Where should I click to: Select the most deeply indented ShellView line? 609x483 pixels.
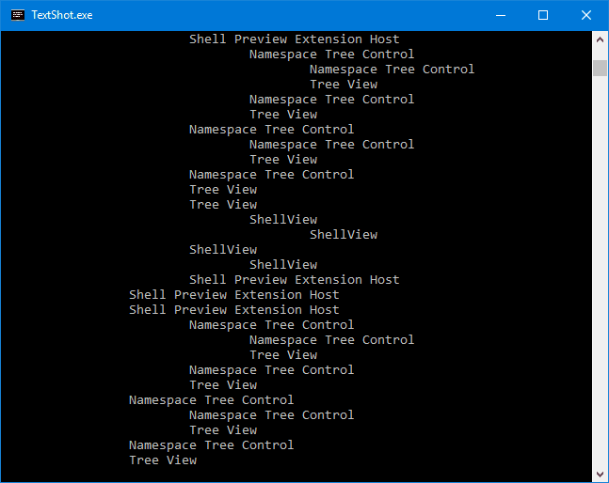pos(343,235)
